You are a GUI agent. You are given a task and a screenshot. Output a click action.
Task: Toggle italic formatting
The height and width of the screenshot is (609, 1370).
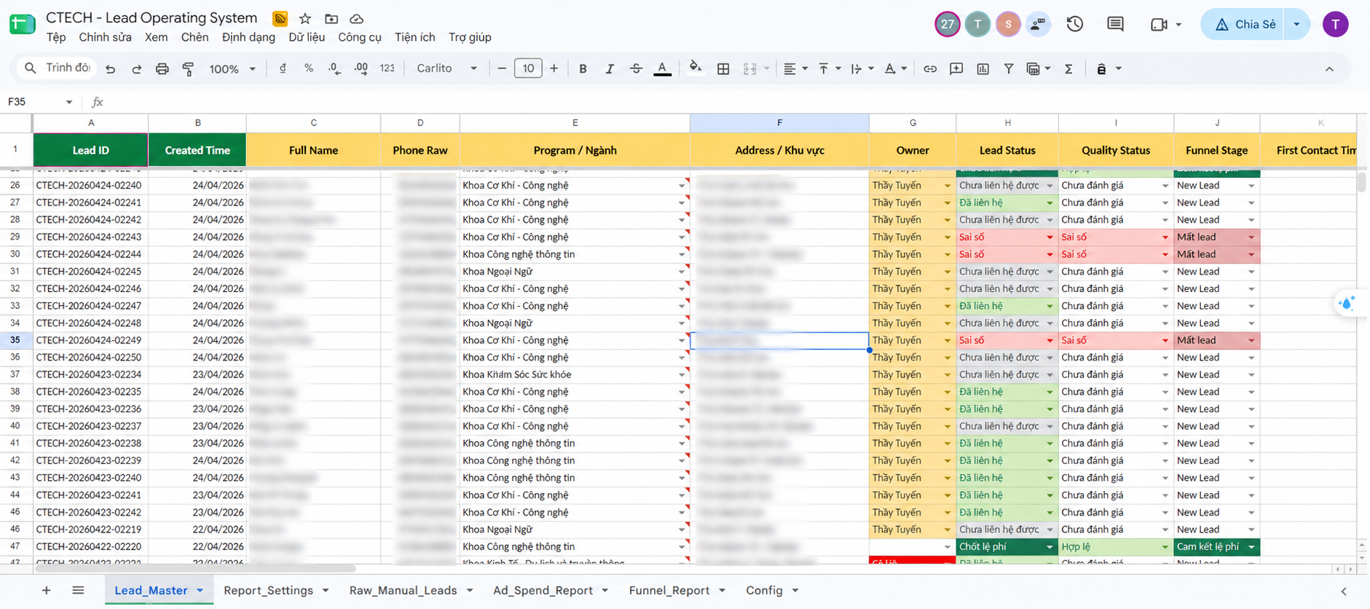610,68
